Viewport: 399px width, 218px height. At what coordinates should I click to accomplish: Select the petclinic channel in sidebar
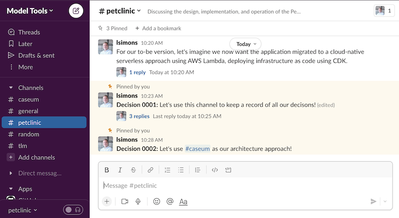[44, 122]
